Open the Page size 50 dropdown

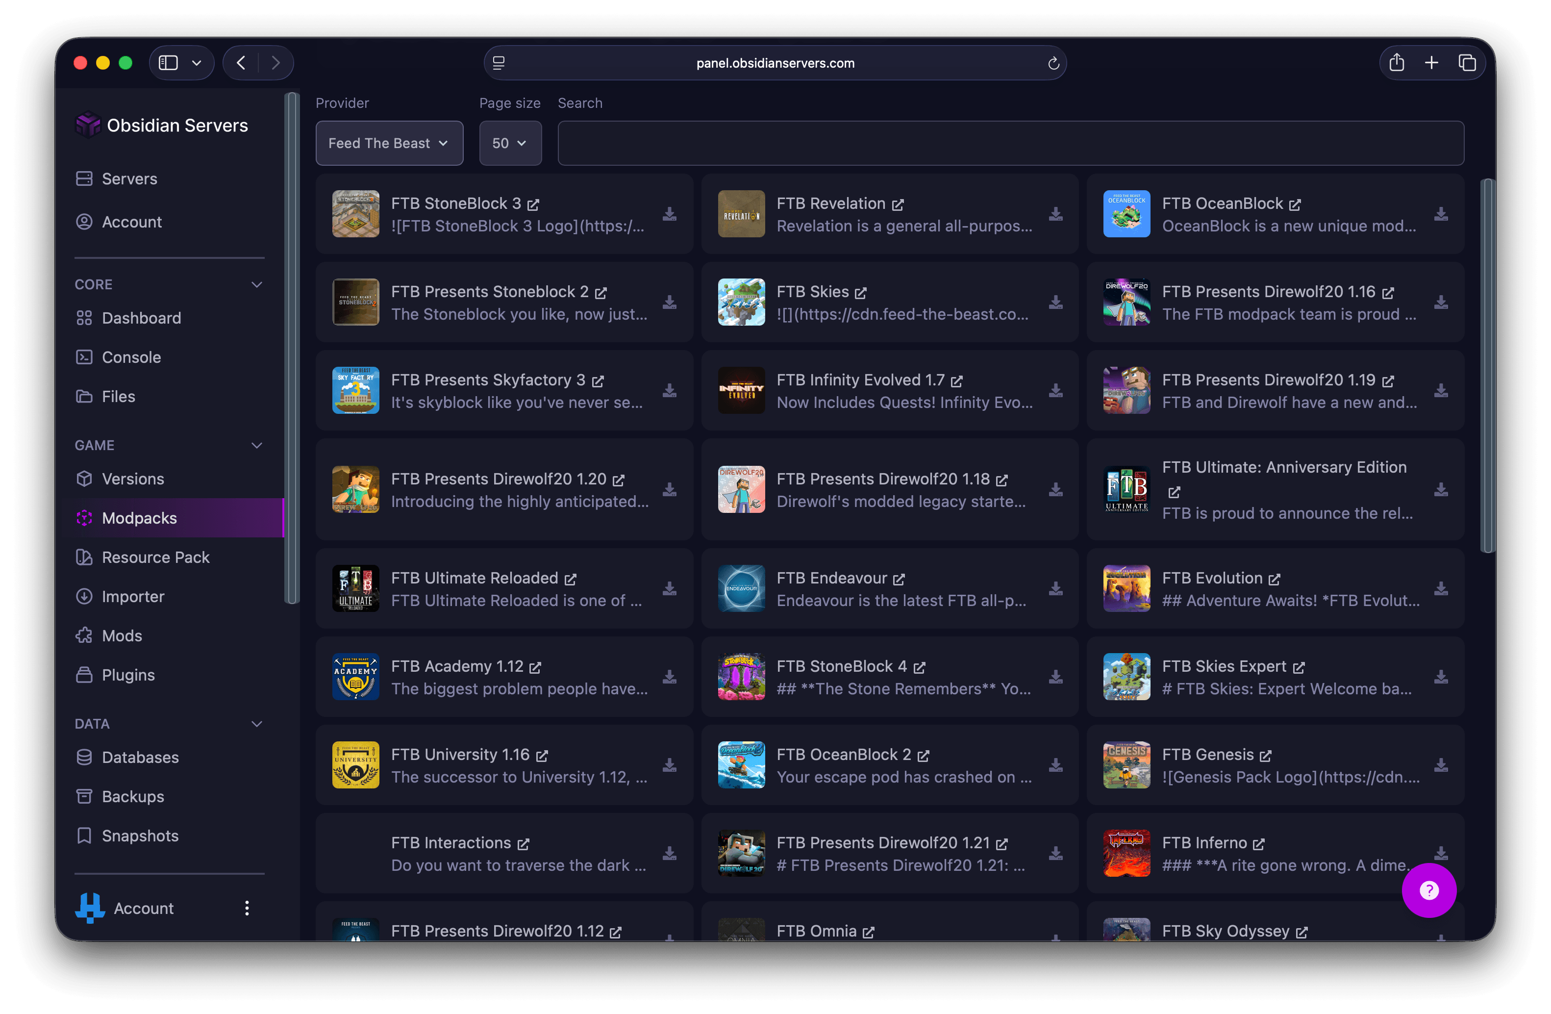pyautogui.click(x=510, y=143)
